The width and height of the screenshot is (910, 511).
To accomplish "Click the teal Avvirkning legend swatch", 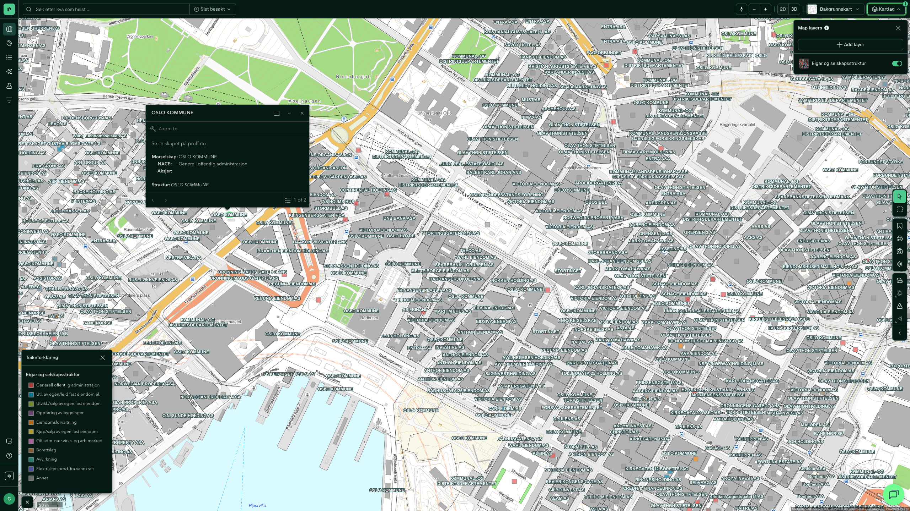I will click(x=31, y=460).
